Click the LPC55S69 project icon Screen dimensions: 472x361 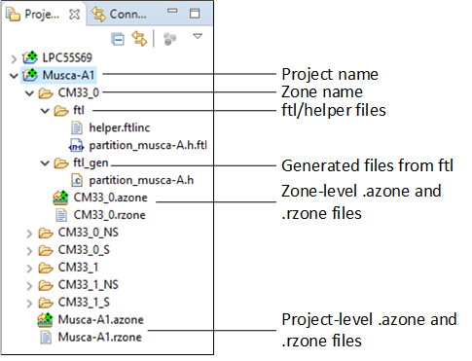coord(30,57)
